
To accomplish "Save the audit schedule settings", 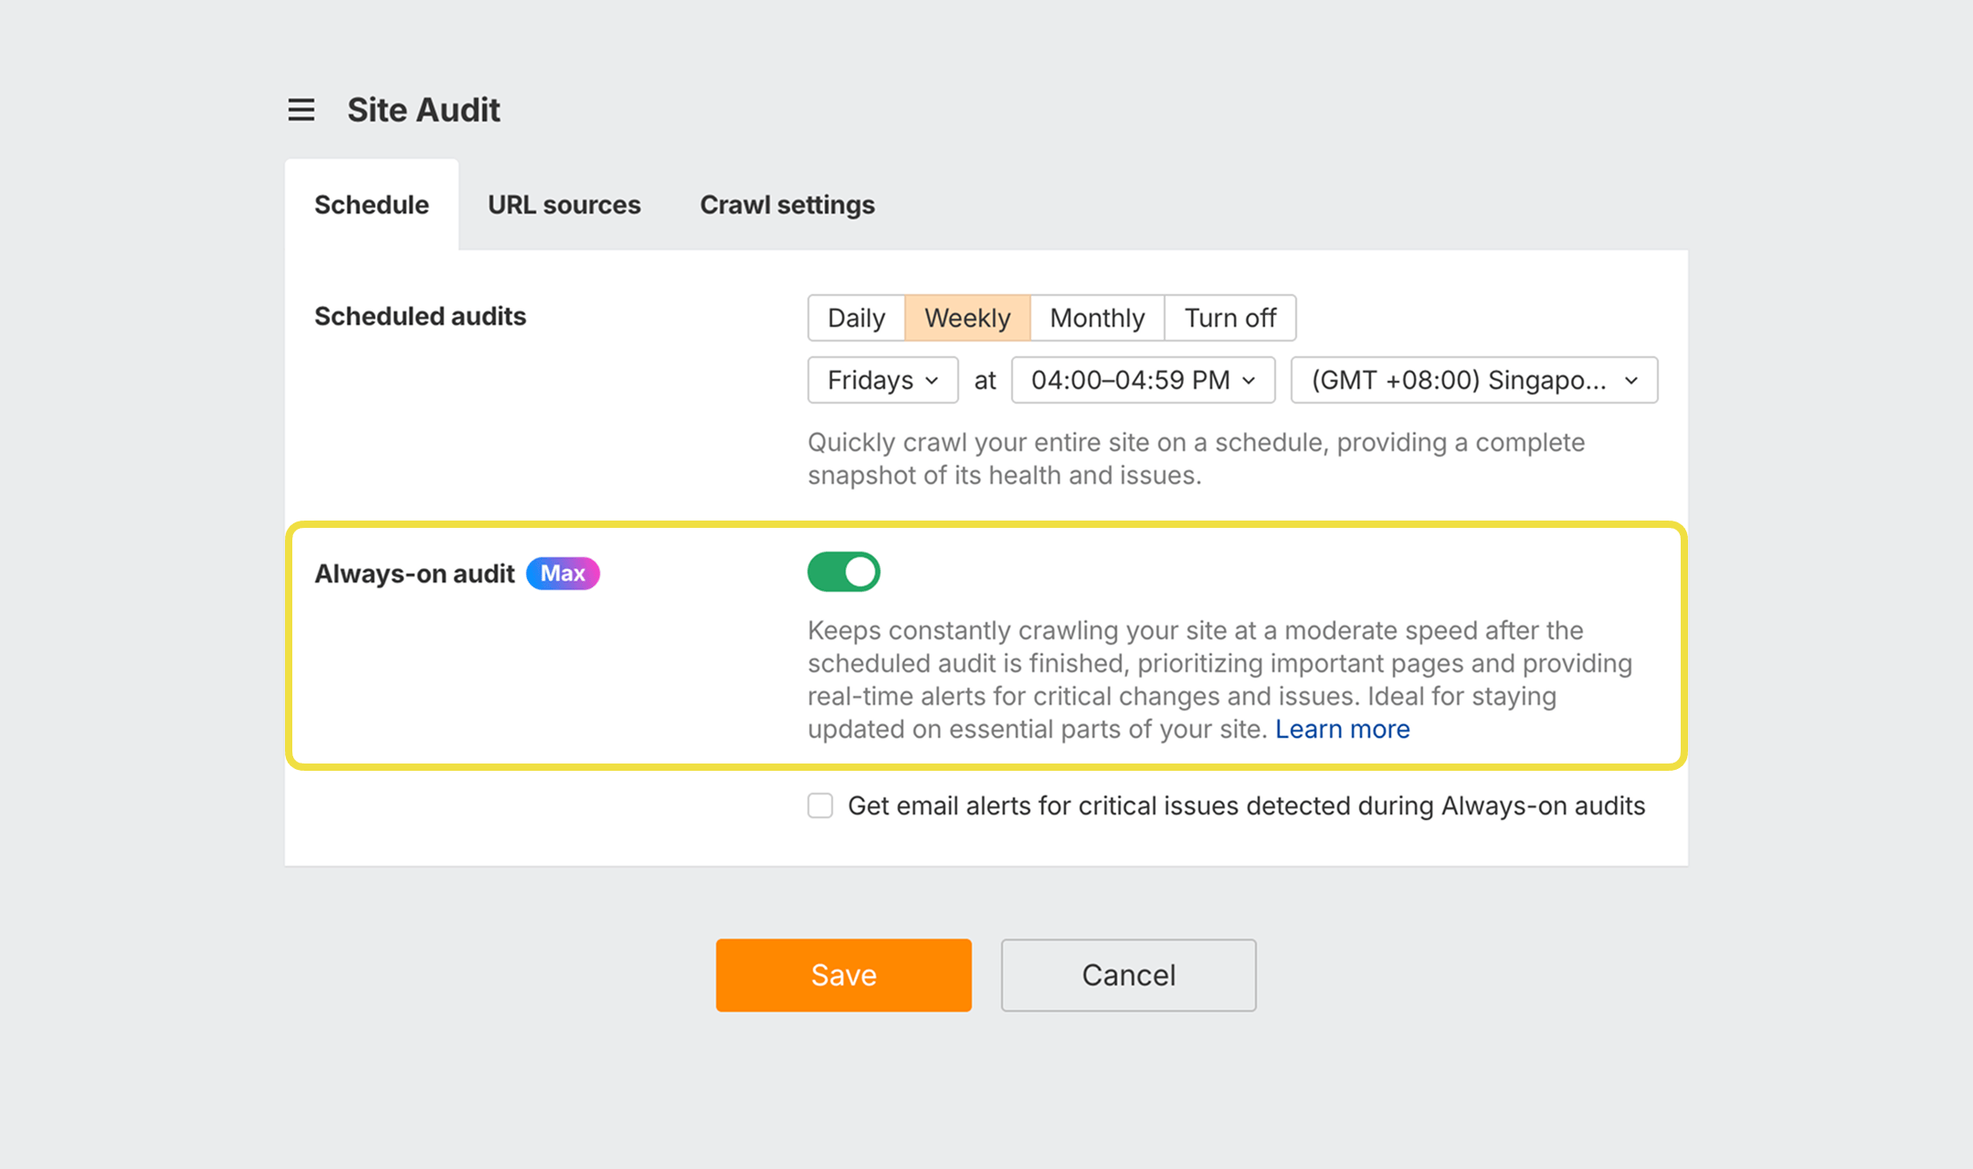I will pyautogui.click(x=842, y=974).
